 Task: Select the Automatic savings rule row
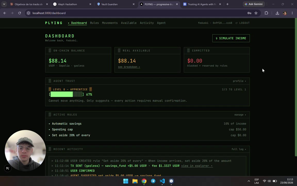(147, 123)
